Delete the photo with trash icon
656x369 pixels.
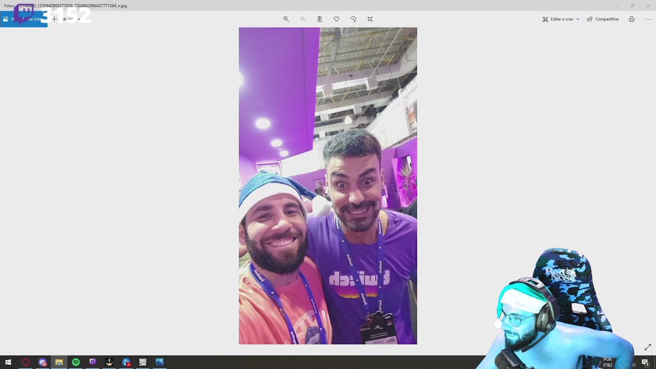coord(319,19)
